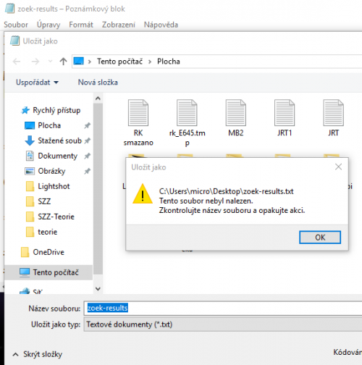Open Stažené soubory in the sidebar
Screen dimensions: 362x365
(59, 140)
